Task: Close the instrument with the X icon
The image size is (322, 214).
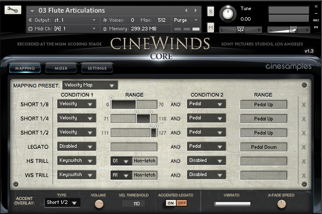Action: tap(316, 7)
